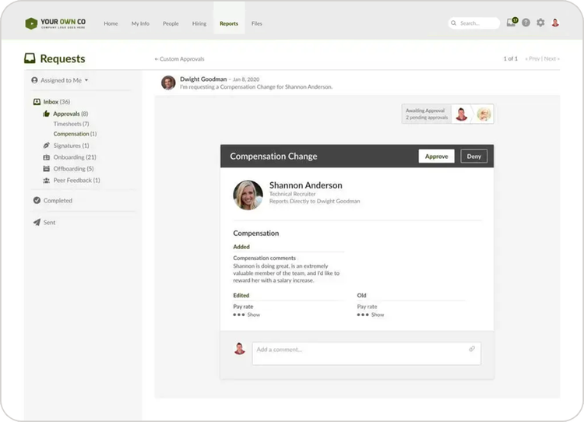Select Peer Feedback (1) in sidebar

pyautogui.click(x=76, y=181)
